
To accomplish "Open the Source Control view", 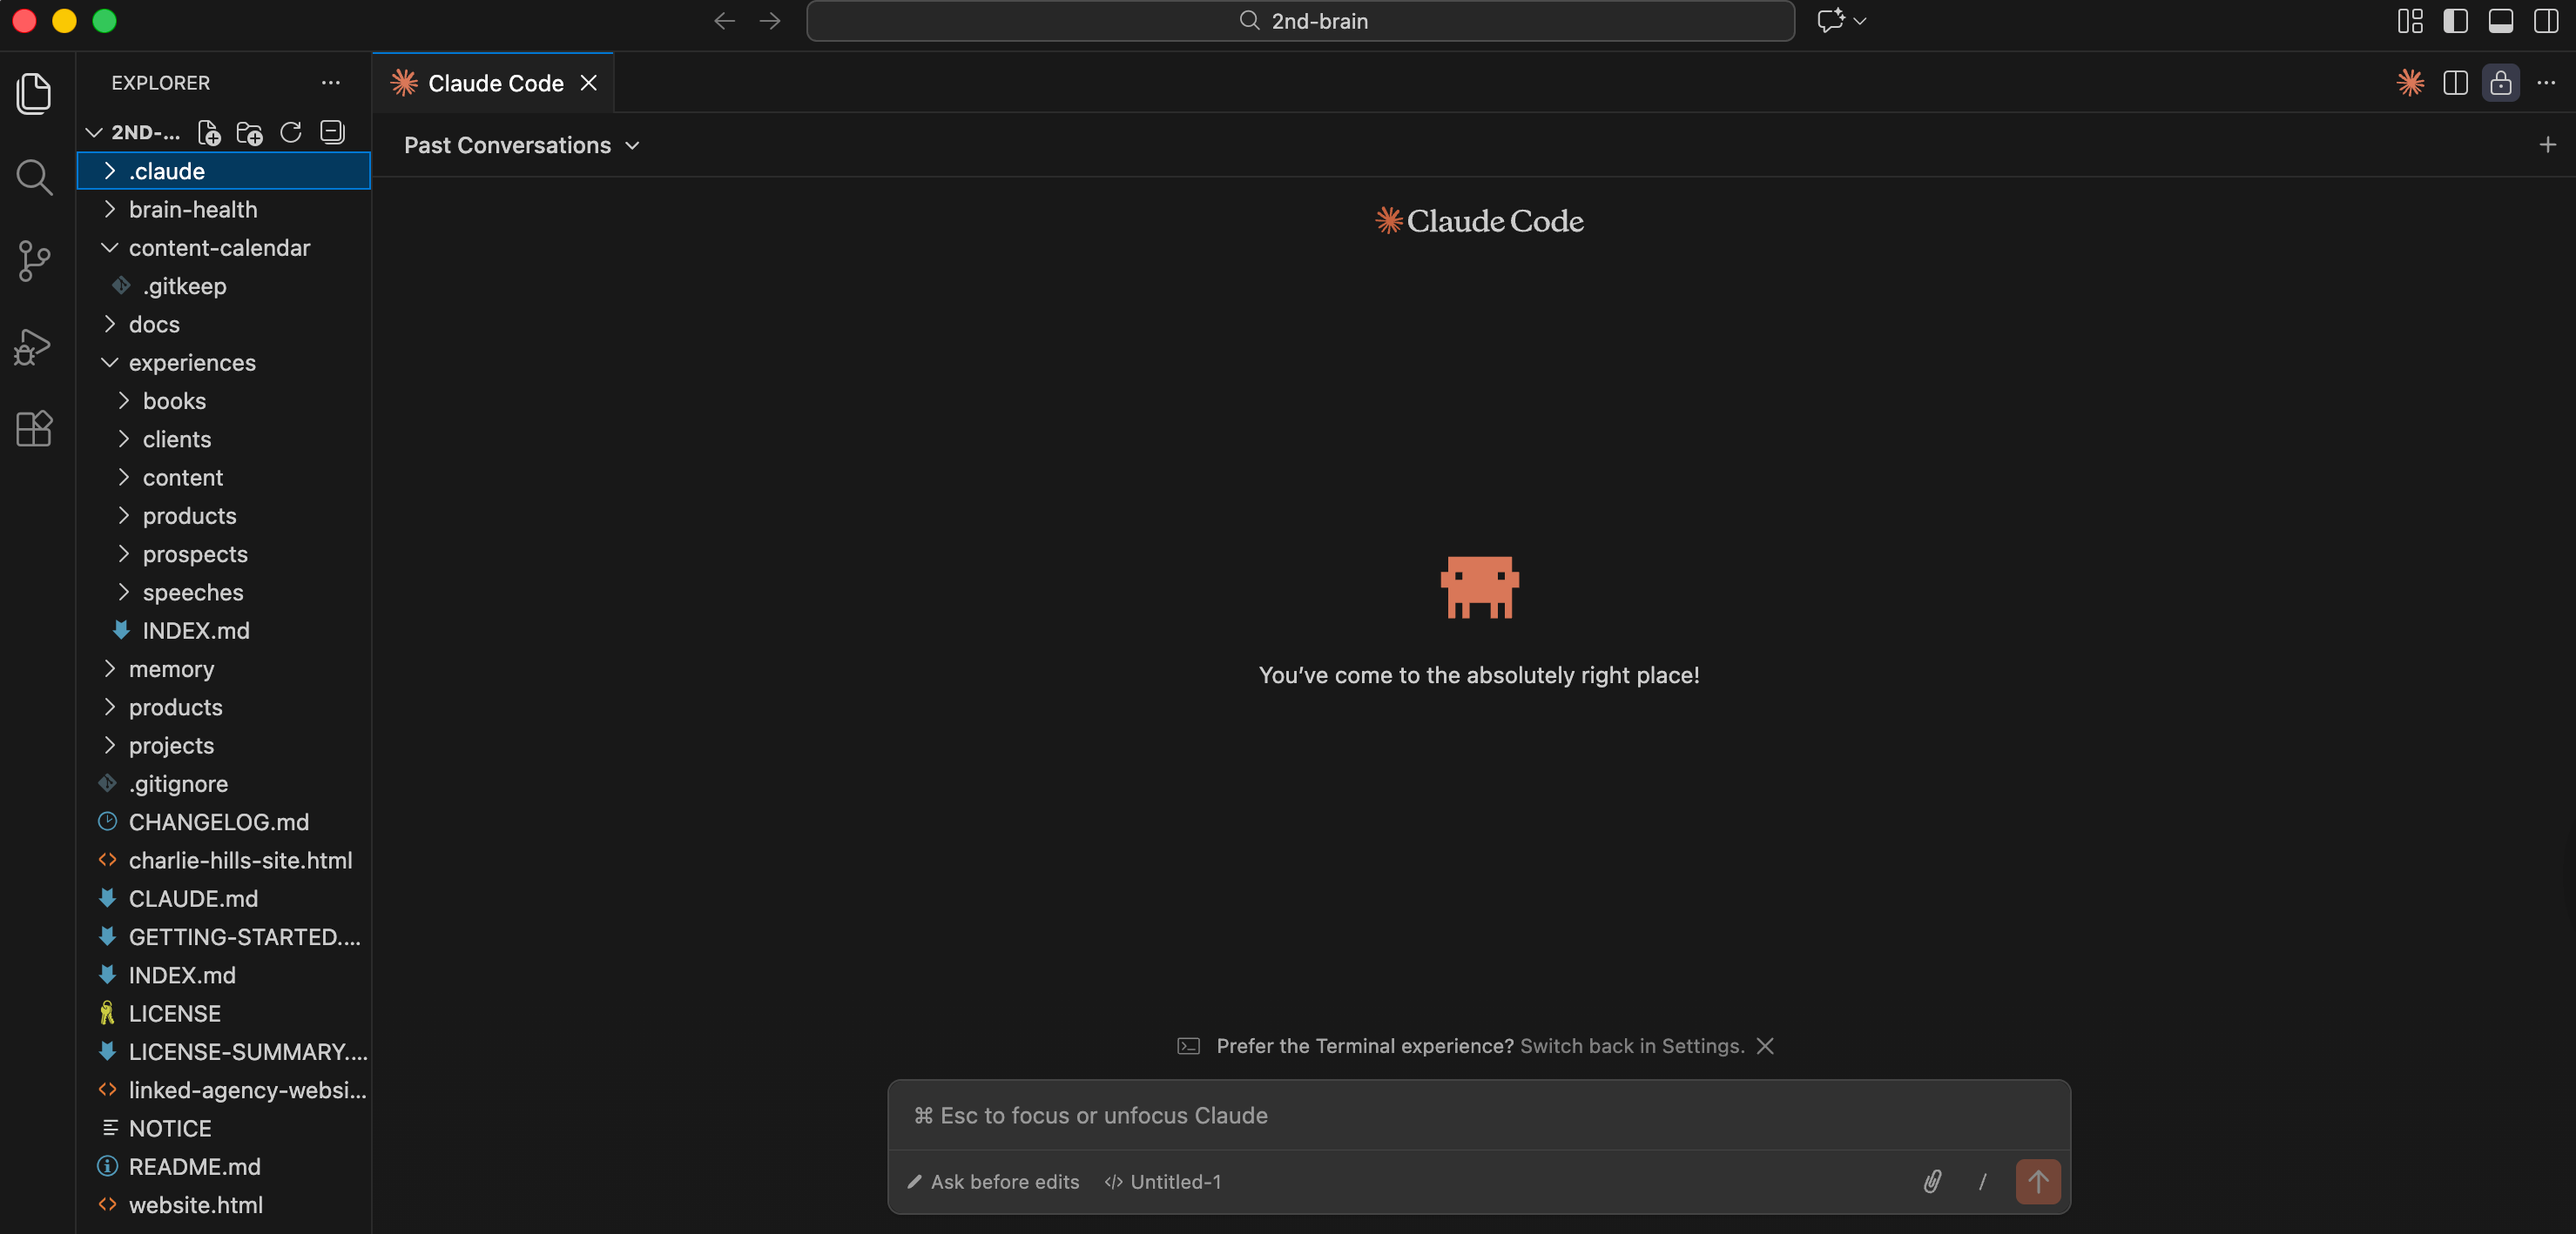I will point(34,261).
